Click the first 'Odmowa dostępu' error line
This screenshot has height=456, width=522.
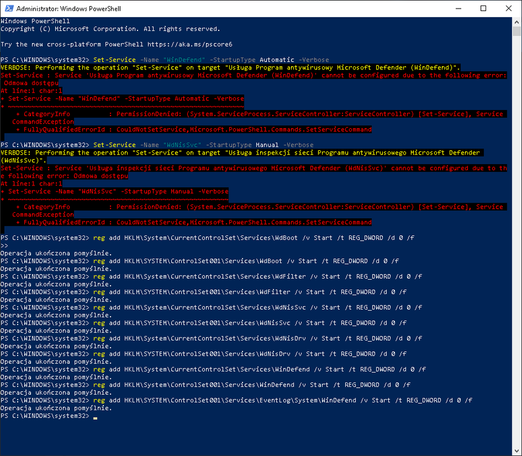tap(31, 83)
